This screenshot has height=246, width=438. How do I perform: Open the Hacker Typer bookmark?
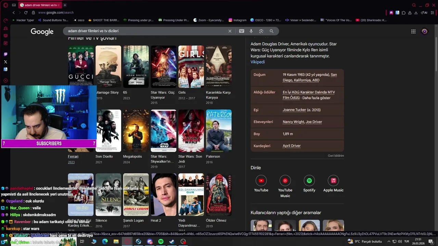pyautogui.click(x=23, y=20)
